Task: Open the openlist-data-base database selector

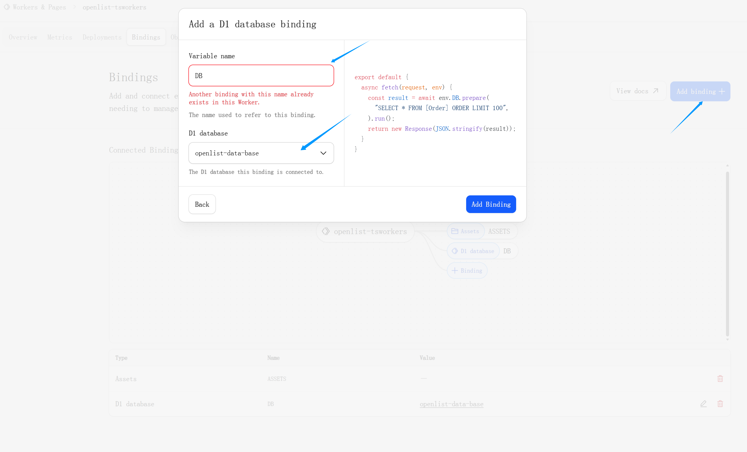Action: click(x=261, y=153)
